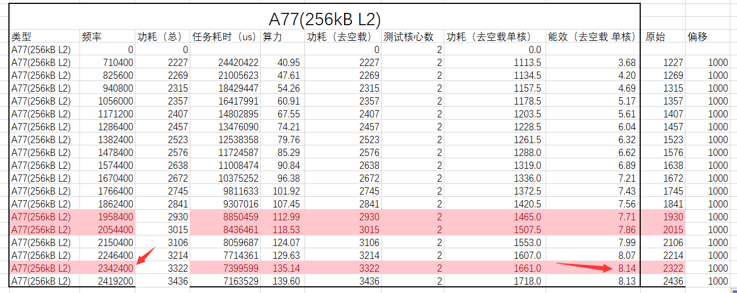
Task: Select 算力 cell 85.29
Action: coord(283,153)
